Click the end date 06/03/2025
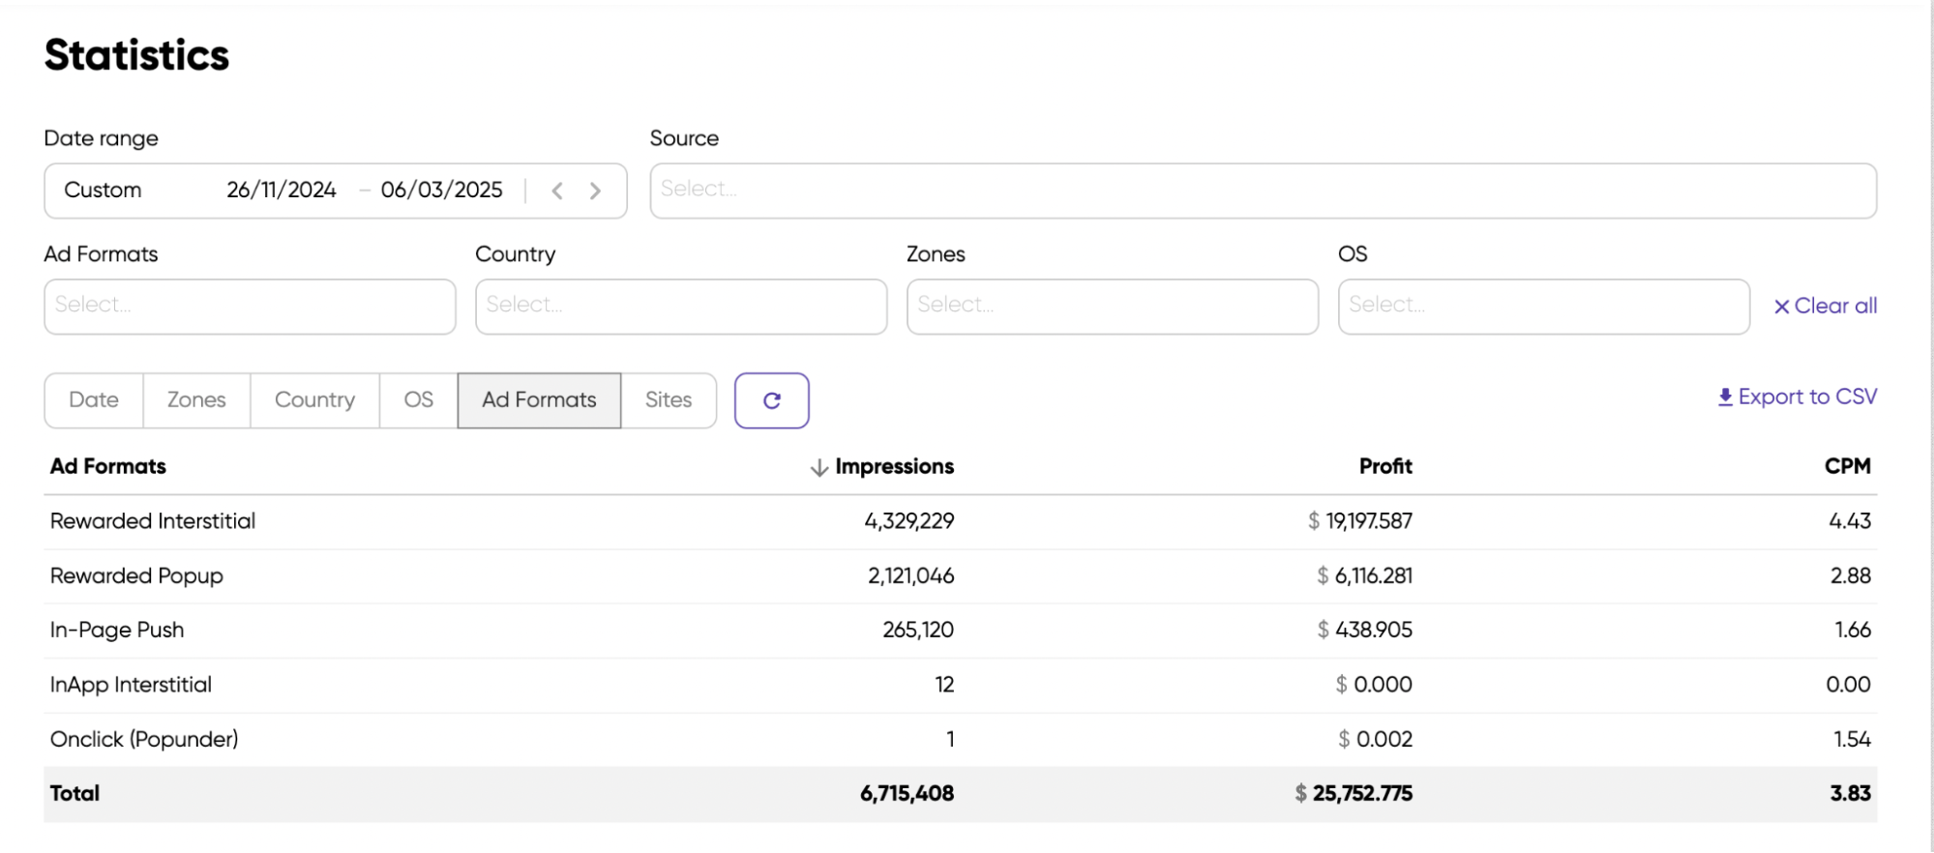Viewport: 1934px width, 853px height. [441, 191]
